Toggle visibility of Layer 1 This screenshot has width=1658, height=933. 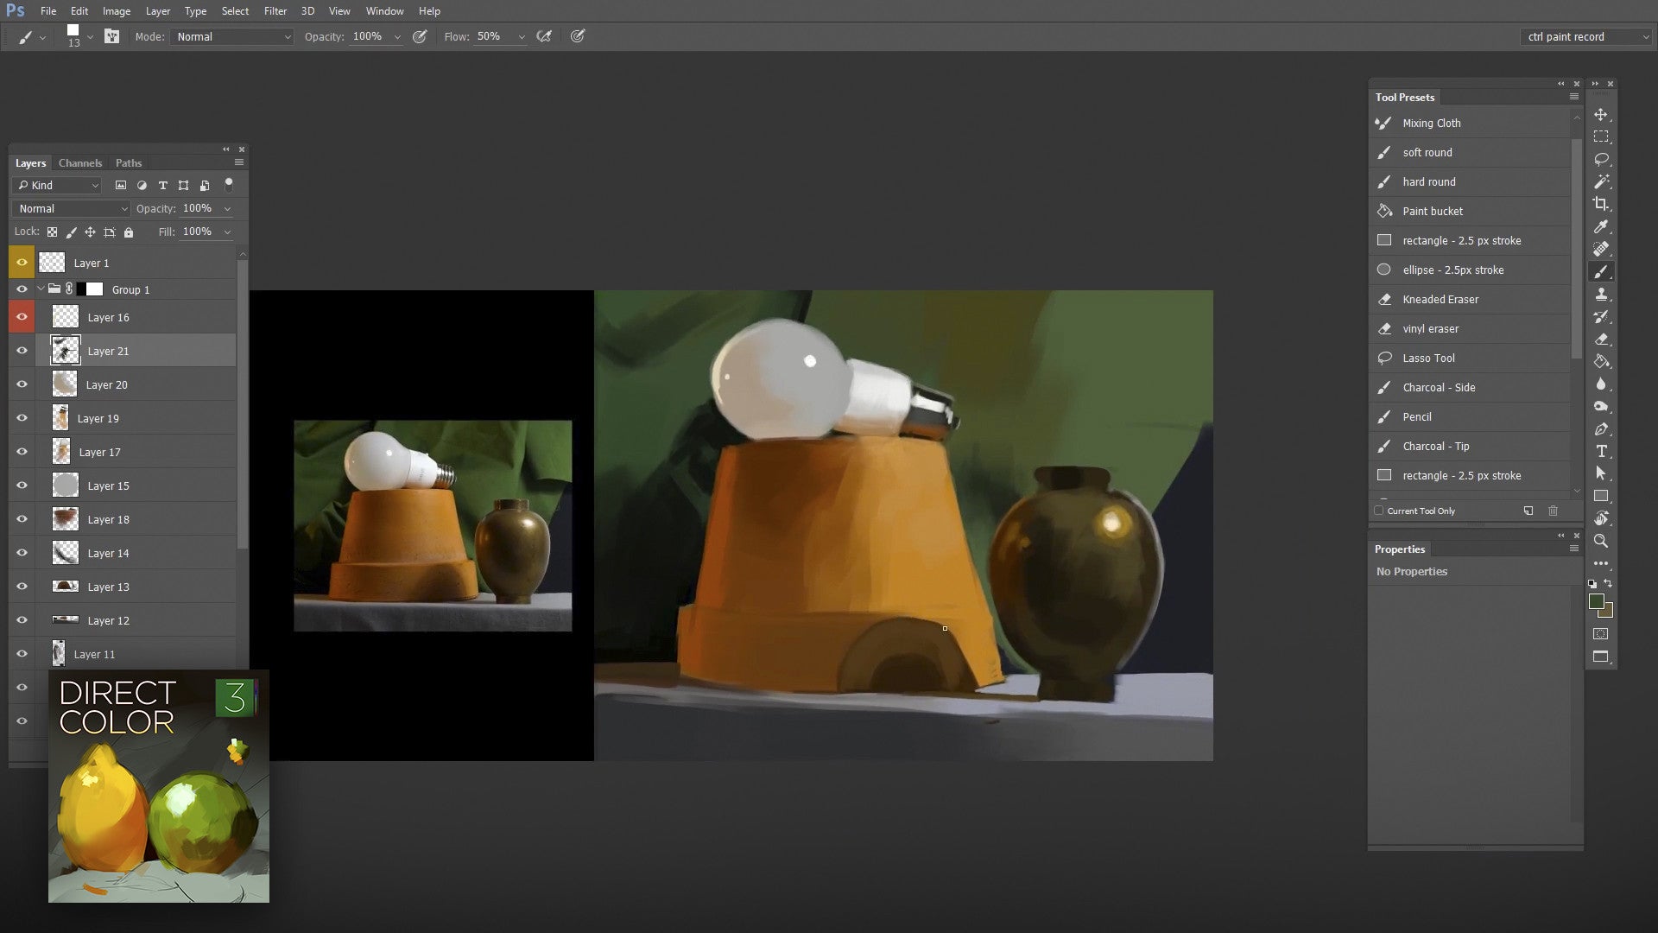22,262
